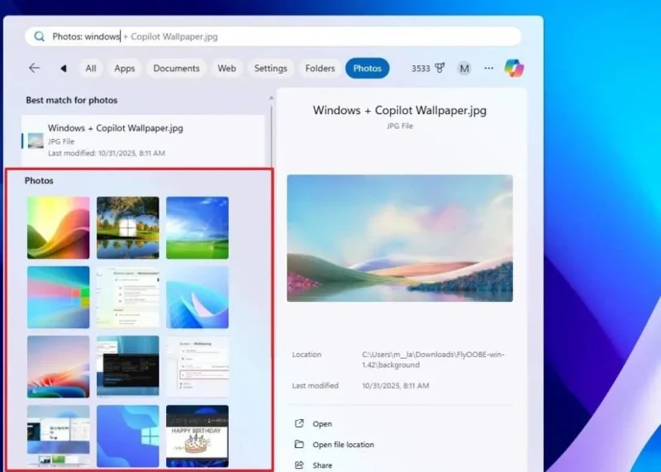661x472 pixels.
Task: Click the 3533 rewards points number
Action: point(421,69)
